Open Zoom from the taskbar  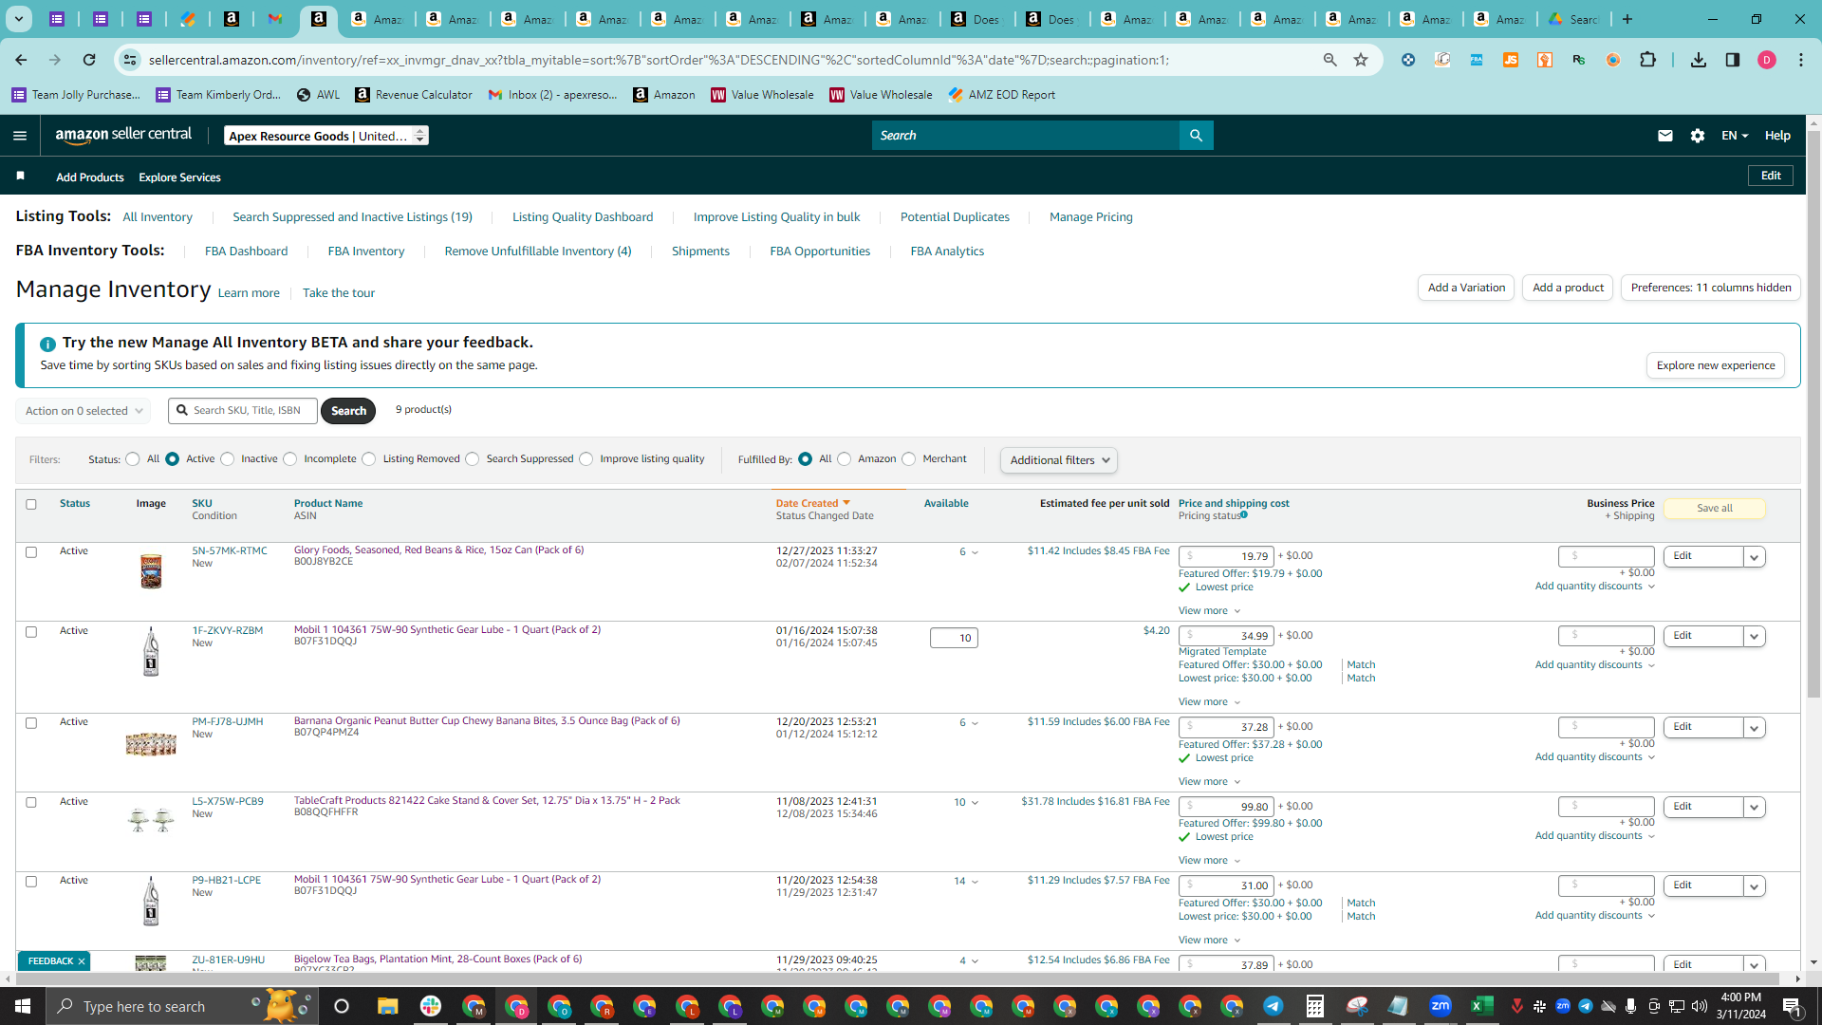point(1440,1006)
